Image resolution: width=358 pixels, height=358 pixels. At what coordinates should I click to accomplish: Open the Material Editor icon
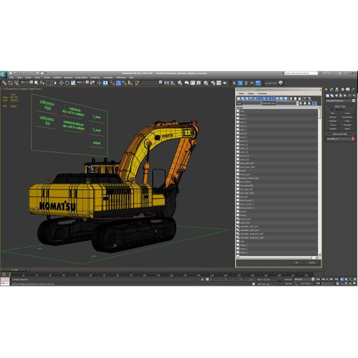point(206,83)
